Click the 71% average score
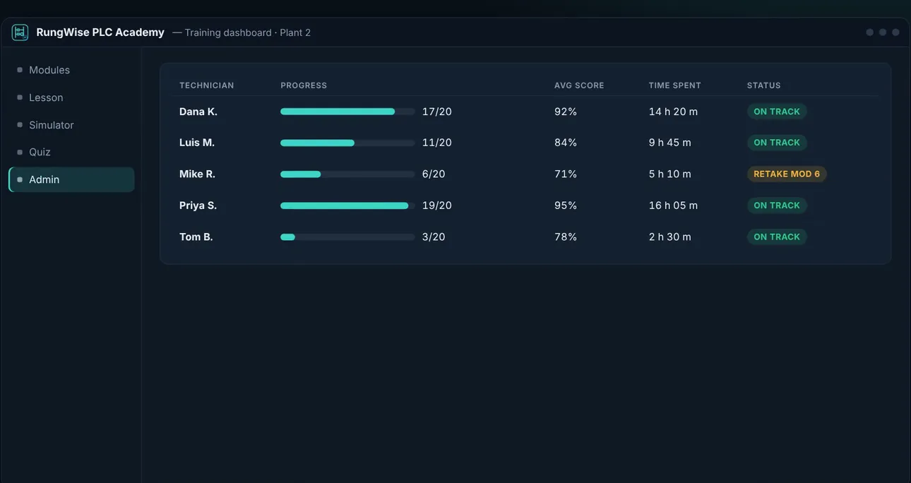 [x=566, y=174]
